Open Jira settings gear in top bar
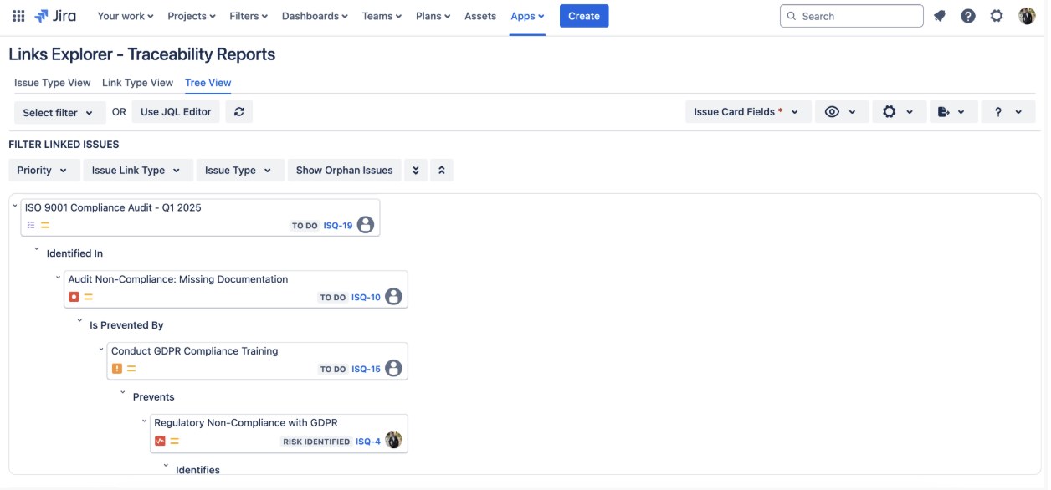 tap(997, 16)
